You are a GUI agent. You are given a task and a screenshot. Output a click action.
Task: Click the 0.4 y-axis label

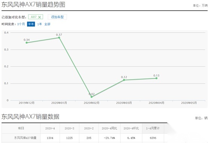click(6, 33)
